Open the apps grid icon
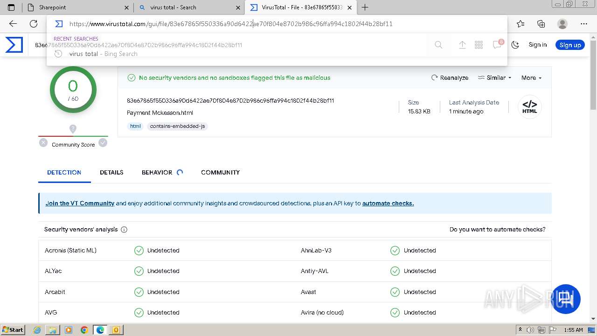This screenshot has height=336, width=597. [x=479, y=45]
